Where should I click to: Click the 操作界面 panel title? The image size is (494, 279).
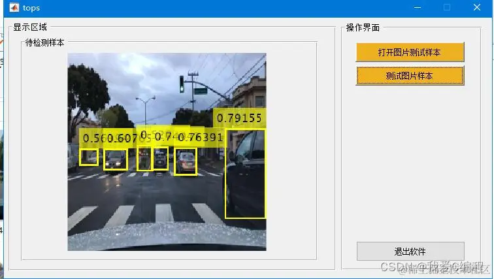(x=363, y=27)
